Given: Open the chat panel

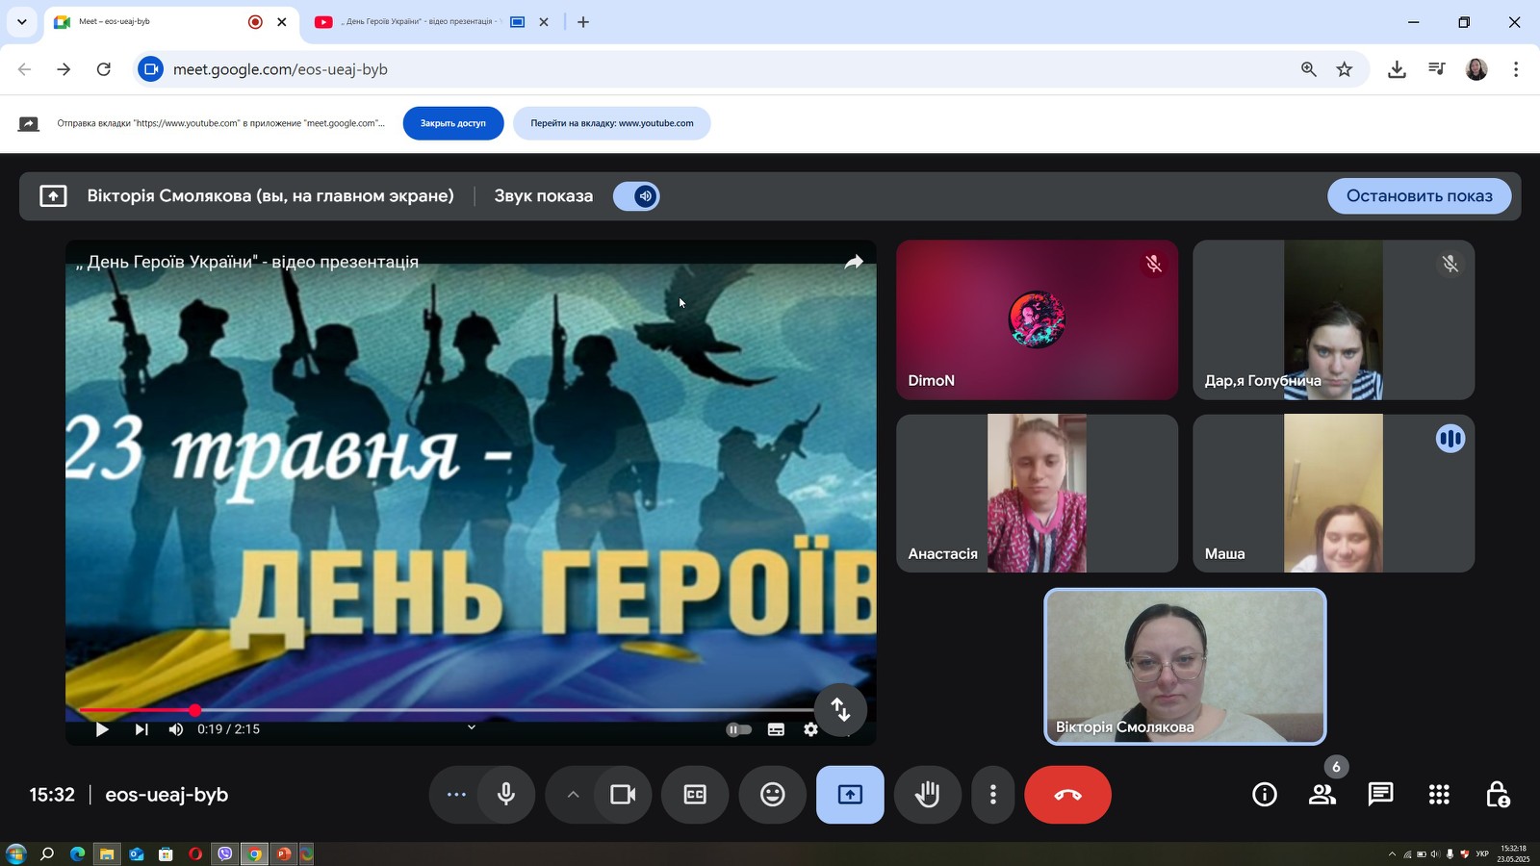Looking at the screenshot, I should (1381, 795).
